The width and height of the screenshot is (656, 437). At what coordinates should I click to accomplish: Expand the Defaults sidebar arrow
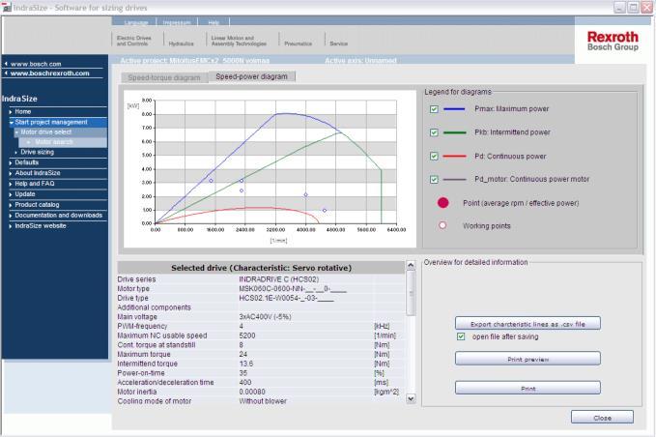tap(11, 162)
